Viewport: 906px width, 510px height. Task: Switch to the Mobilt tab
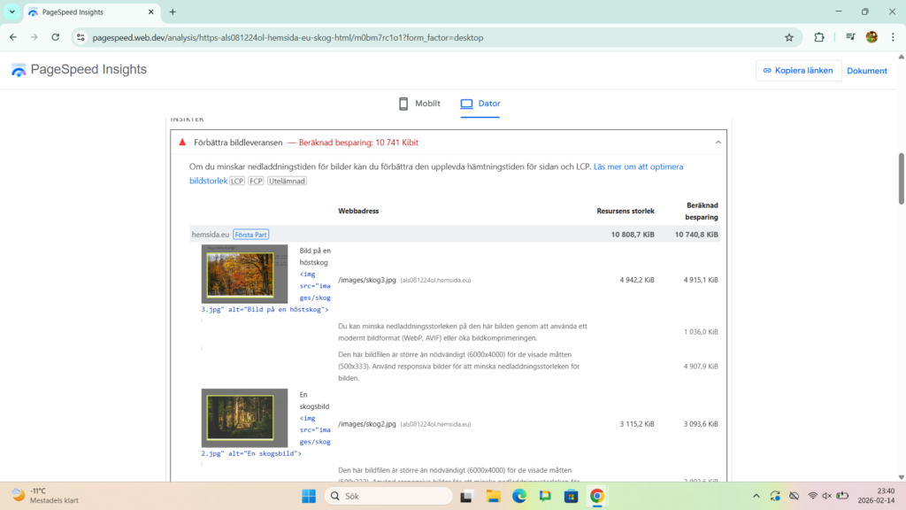pos(418,104)
